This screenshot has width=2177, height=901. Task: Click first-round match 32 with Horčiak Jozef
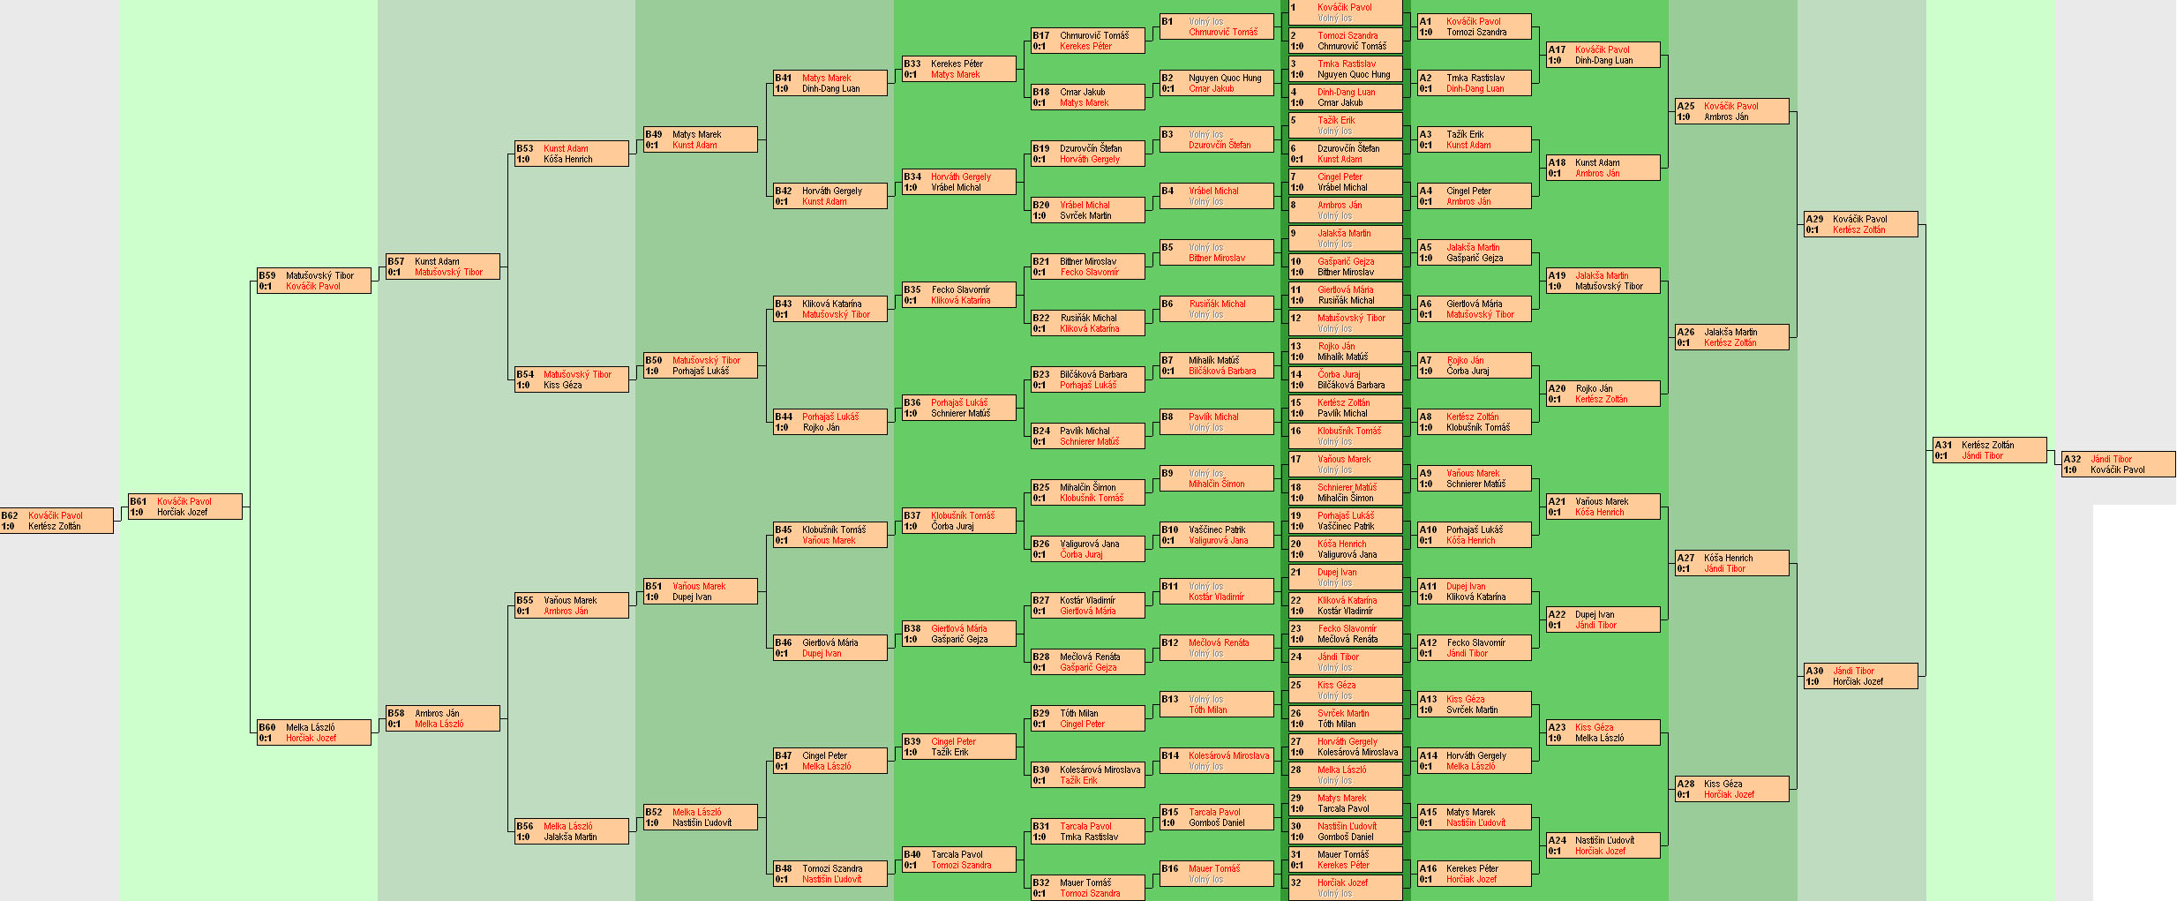(1345, 888)
